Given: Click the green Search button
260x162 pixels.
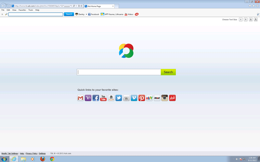Looking at the screenshot, I should [x=168, y=72].
